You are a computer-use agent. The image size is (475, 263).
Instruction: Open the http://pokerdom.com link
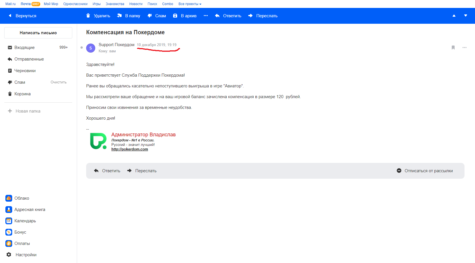130,149
